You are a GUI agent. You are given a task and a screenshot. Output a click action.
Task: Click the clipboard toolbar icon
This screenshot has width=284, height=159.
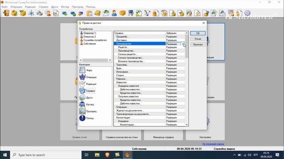click(x=90, y=13)
